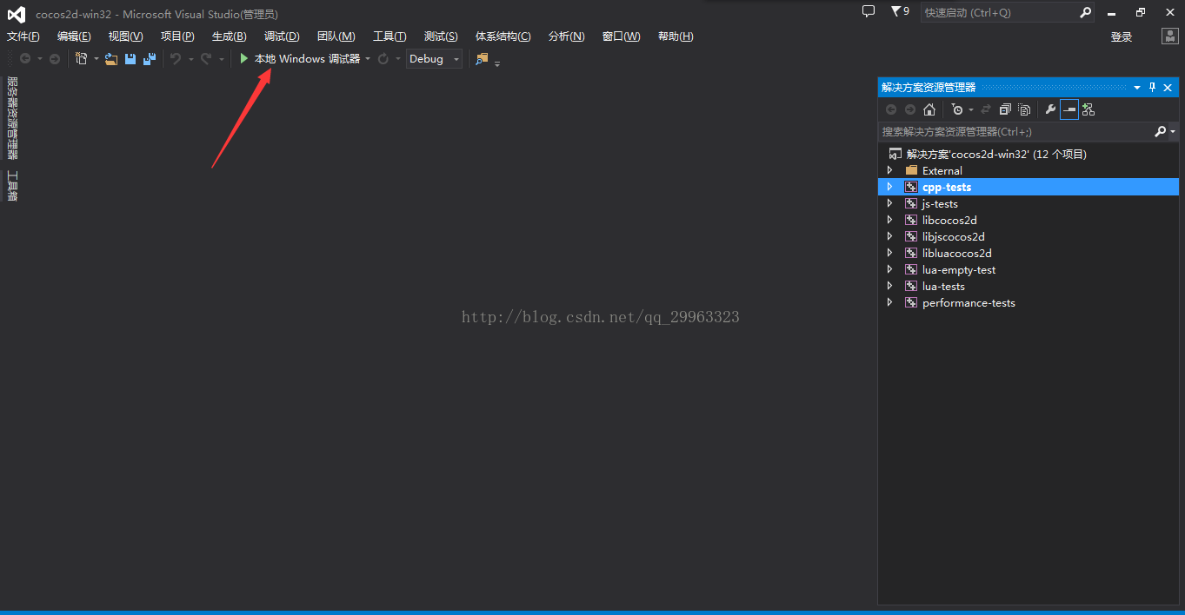
Task: Open the 工具(T) menu
Action: click(x=389, y=36)
